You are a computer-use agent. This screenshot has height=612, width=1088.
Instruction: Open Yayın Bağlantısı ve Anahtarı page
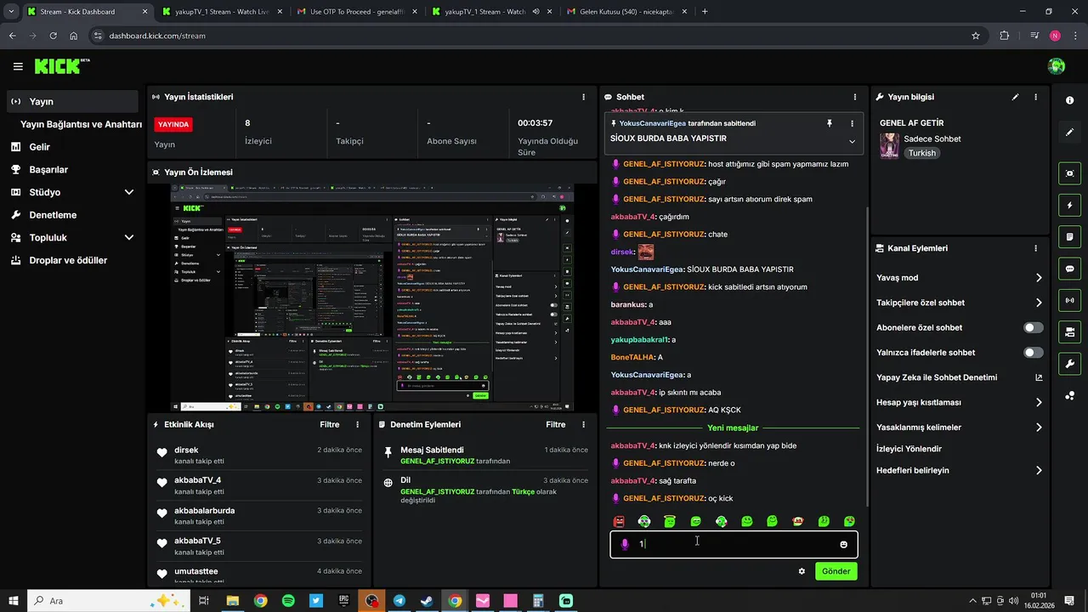[81, 124]
